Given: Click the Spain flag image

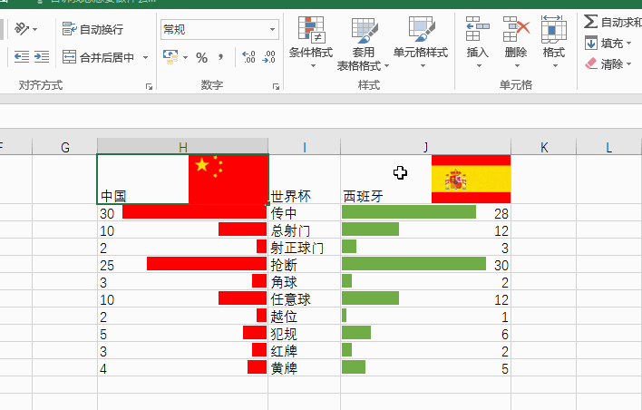Looking at the screenshot, I should tap(471, 179).
